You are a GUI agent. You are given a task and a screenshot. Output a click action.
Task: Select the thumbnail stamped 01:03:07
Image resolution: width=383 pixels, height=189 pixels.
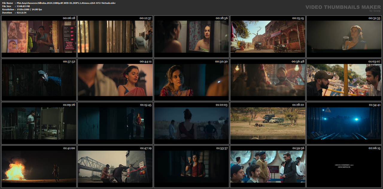(344, 80)
